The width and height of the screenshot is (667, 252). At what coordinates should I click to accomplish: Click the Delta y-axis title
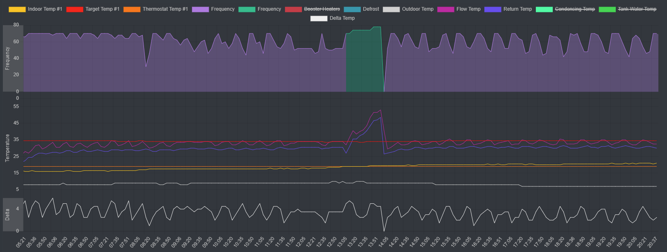7,214
